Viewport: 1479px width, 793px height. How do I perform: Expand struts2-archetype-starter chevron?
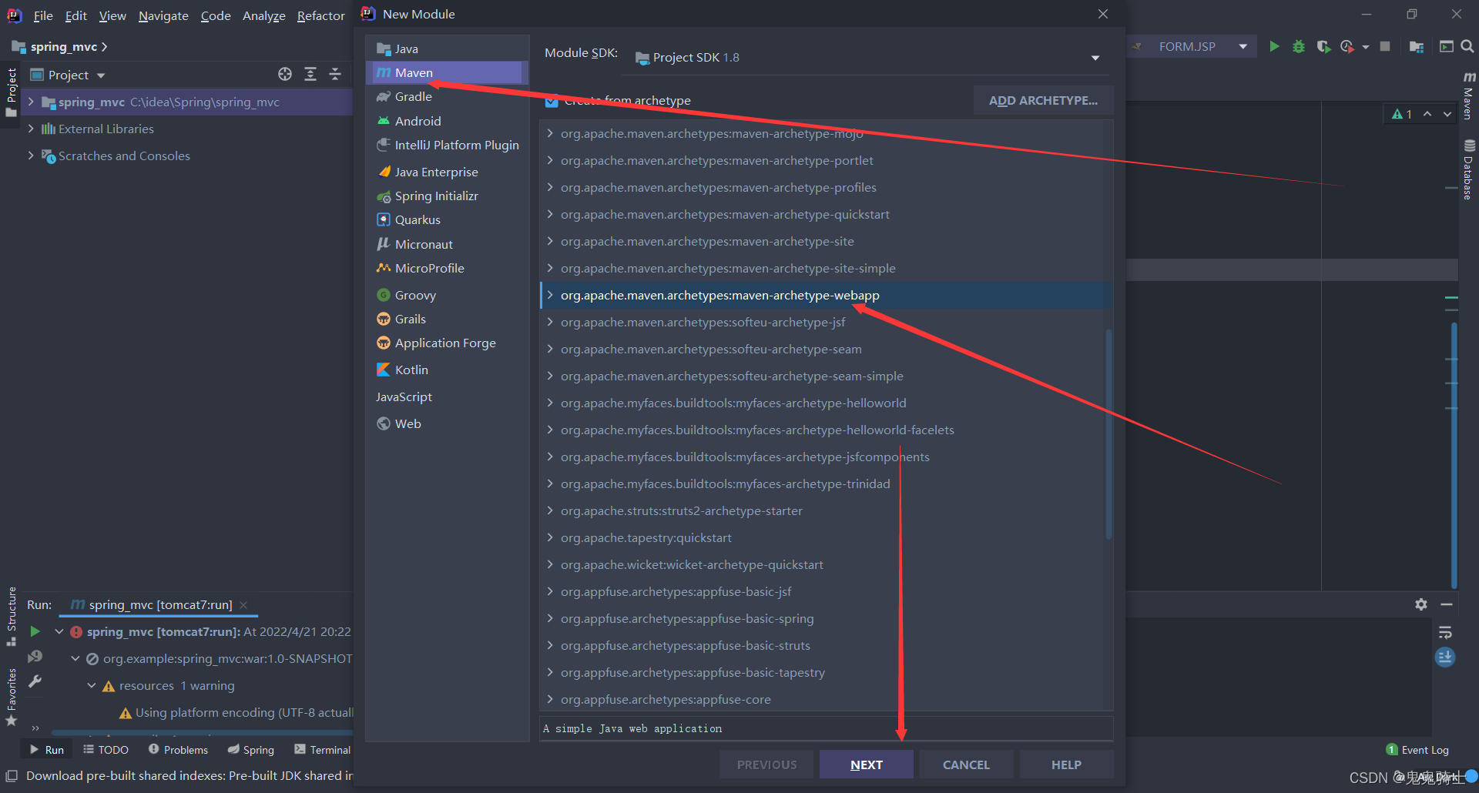click(550, 510)
